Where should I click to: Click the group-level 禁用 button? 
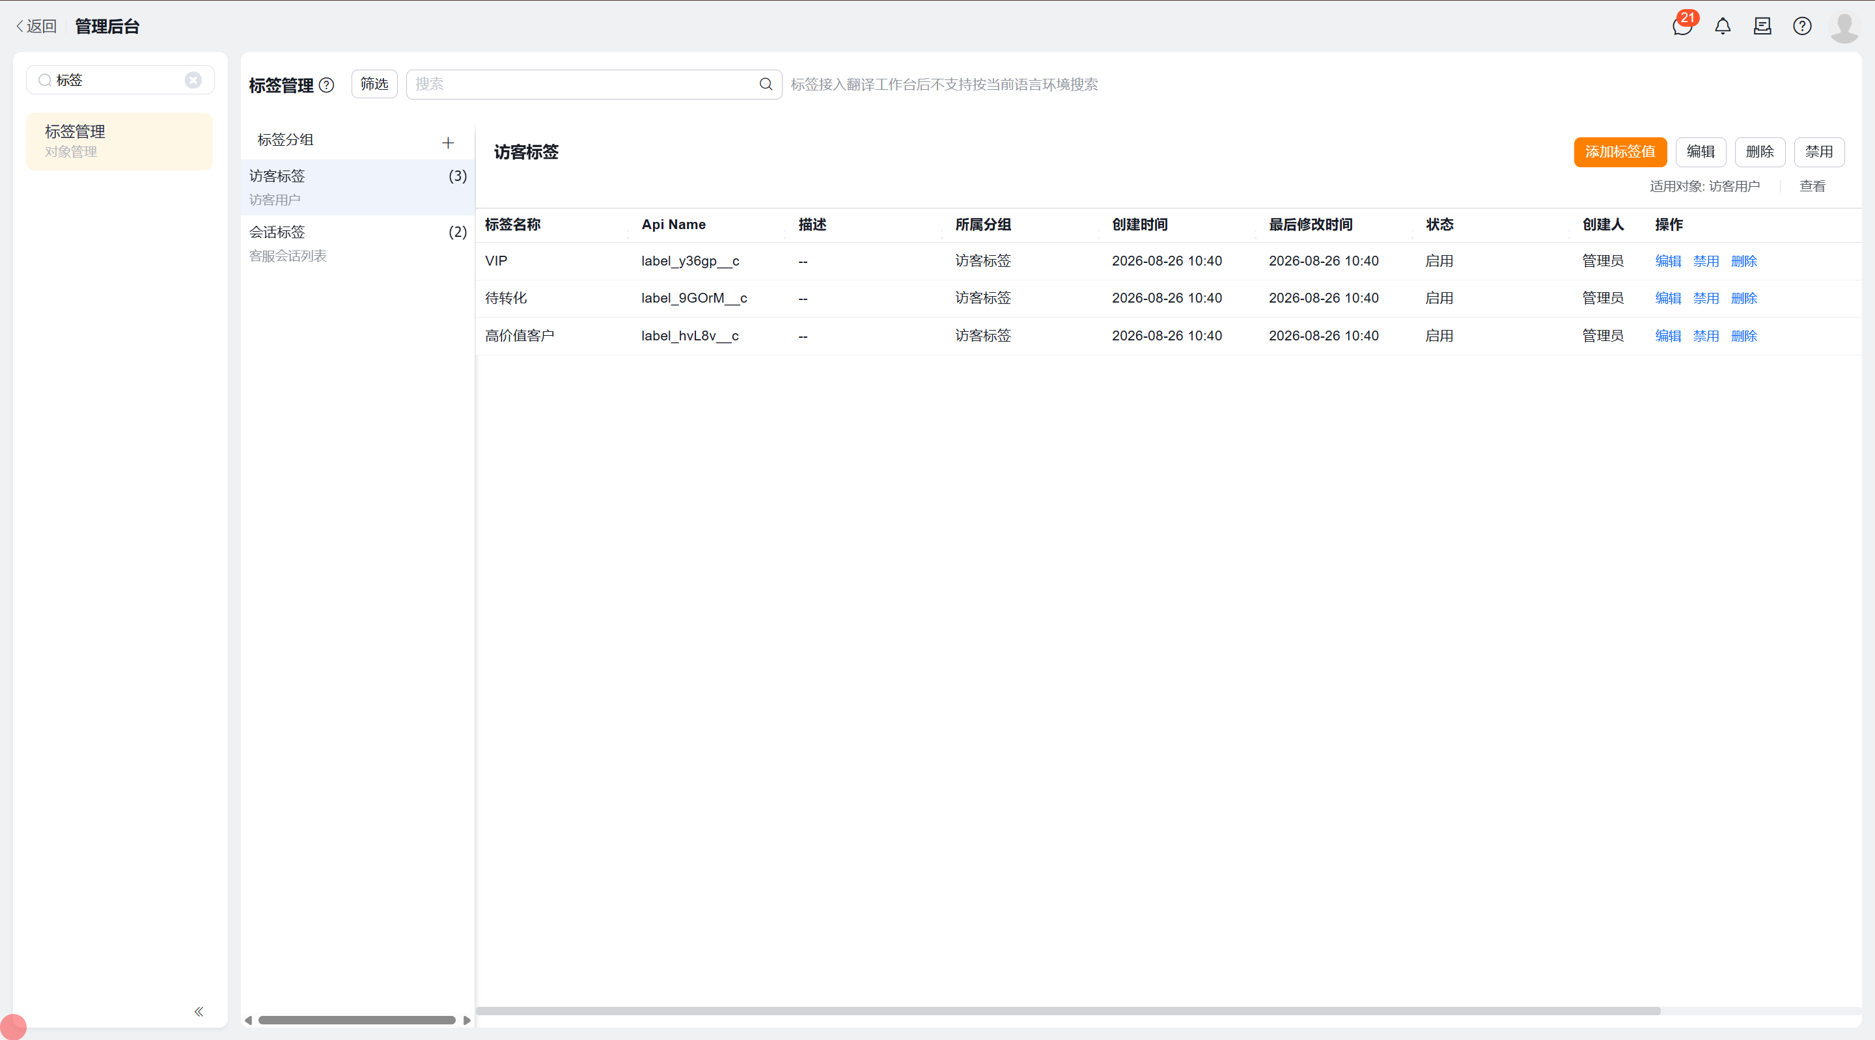click(1819, 152)
